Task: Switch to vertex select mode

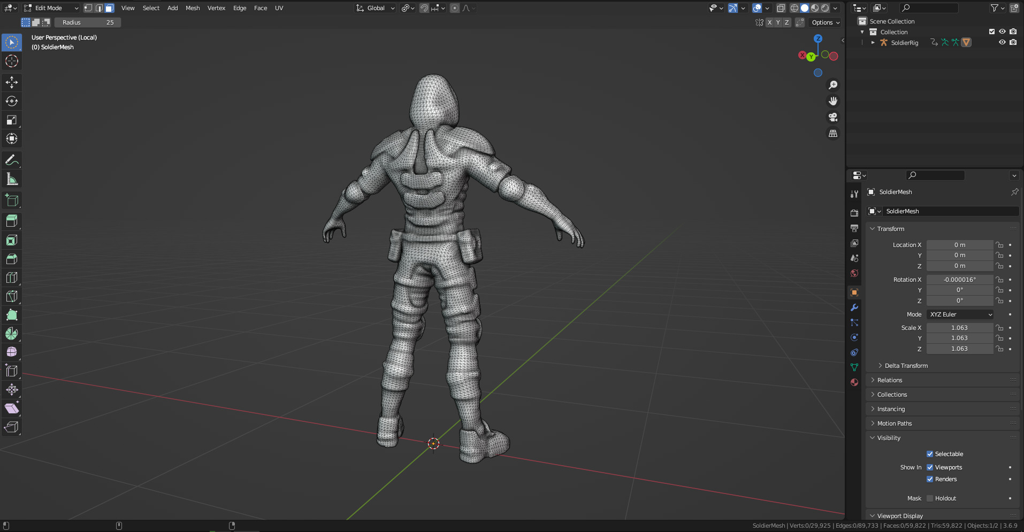Action: (88, 8)
